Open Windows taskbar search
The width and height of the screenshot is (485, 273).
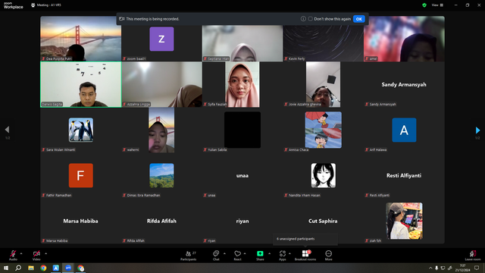point(18,268)
